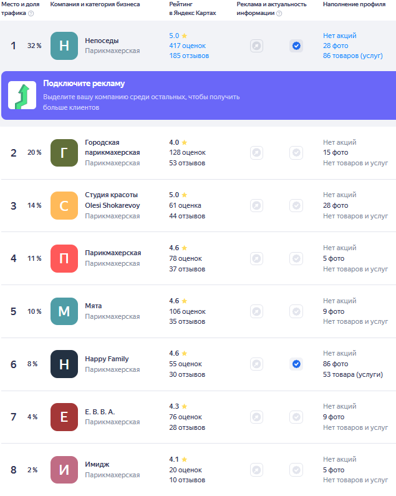This screenshot has height=496, width=396.
Task: Click advertising icon in Мята row
Action: click(x=256, y=311)
